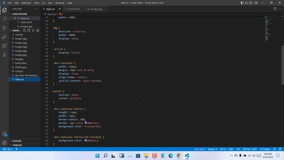The width and height of the screenshot is (284, 160).
Task: Toggle secondary side bar visibility
Action: click(x=250, y=3)
